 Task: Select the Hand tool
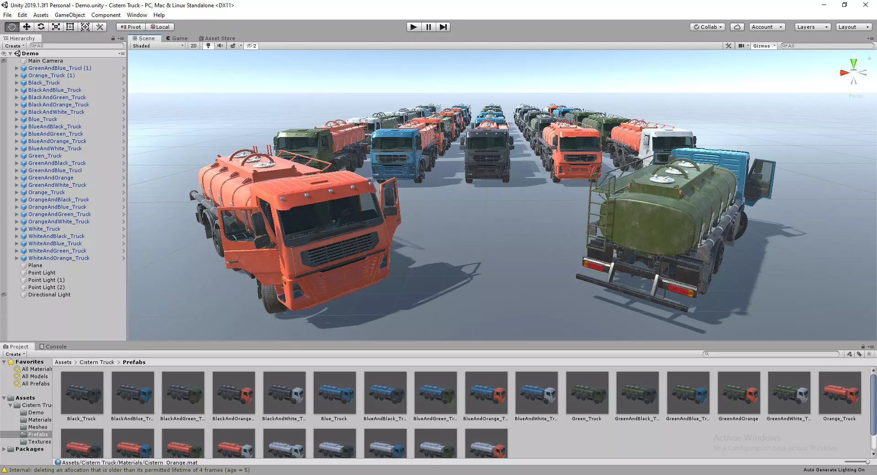pyautogui.click(x=11, y=27)
